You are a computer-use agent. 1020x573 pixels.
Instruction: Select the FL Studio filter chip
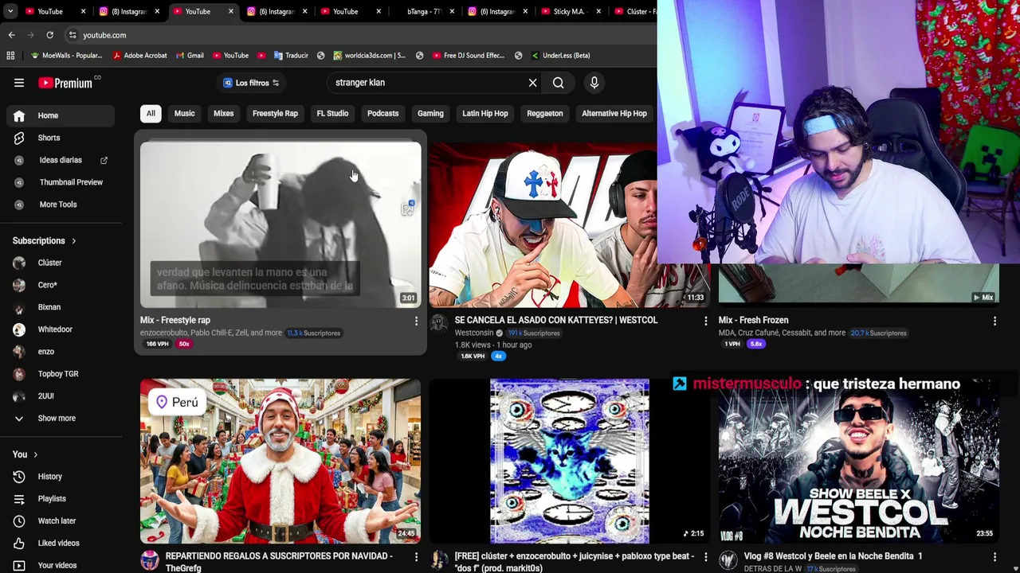[332, 113]
